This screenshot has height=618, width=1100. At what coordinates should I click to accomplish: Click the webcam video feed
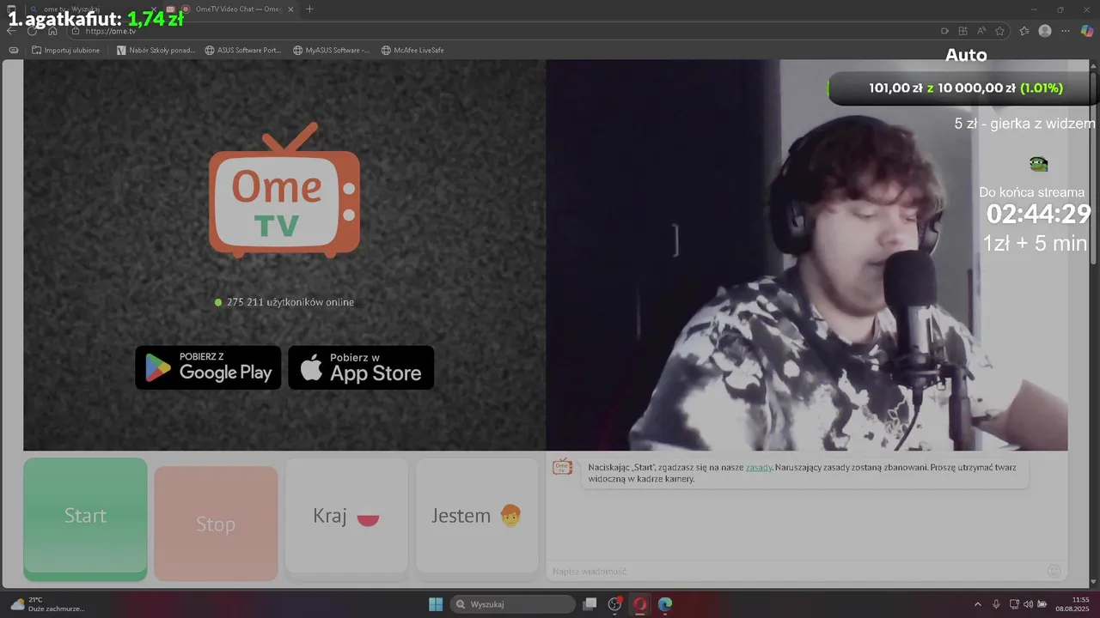(806, 255)
